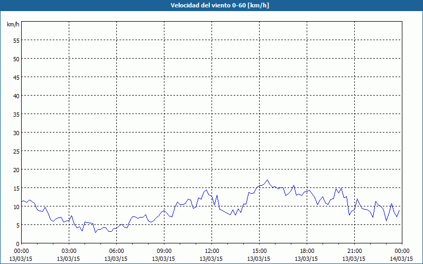Click the wind speed peak near 15:30
The image size is (423, 264).
pos(267,180)
